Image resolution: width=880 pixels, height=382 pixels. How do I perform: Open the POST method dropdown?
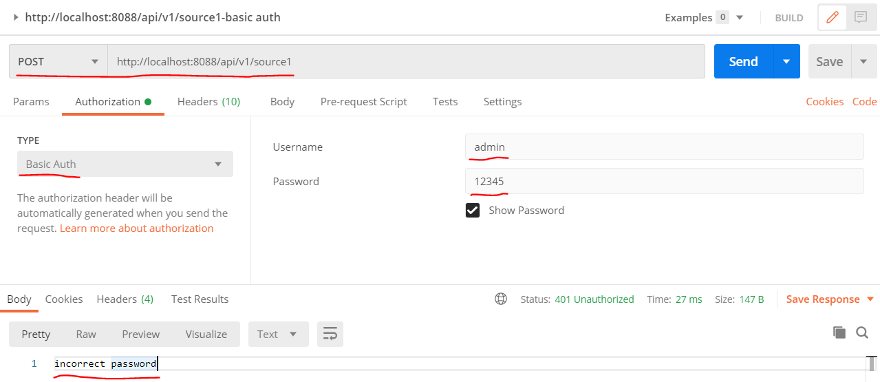click(x=58, y=61)
